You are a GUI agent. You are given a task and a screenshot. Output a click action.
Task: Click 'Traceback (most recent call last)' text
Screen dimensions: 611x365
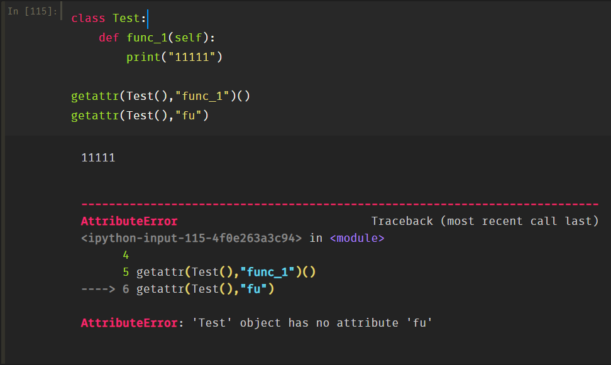pos(485,221)
